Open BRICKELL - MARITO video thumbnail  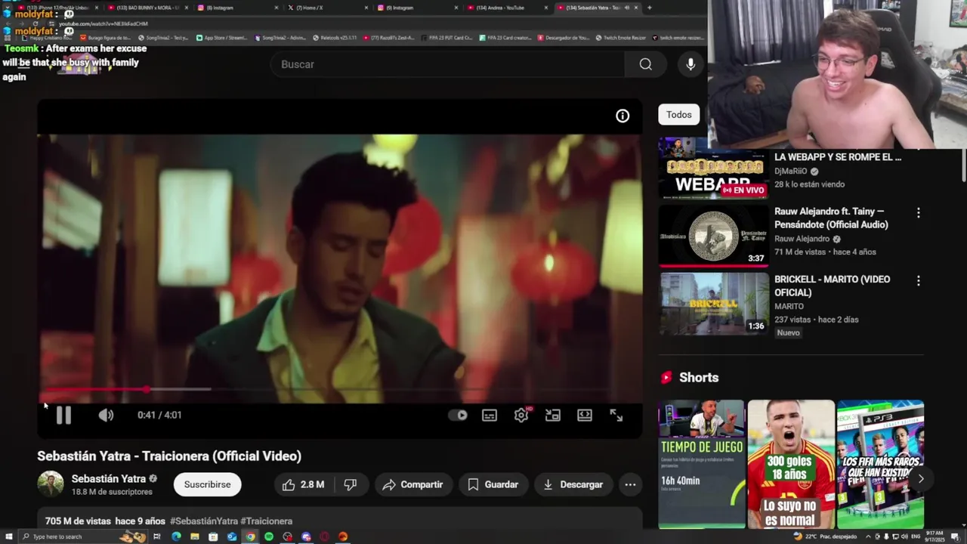[714, 304]
